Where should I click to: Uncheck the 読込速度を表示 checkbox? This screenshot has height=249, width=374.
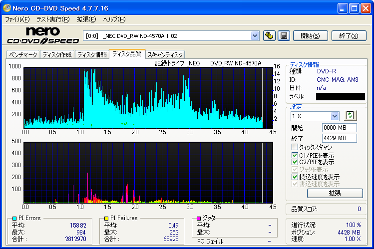click(x=295, y=177)
